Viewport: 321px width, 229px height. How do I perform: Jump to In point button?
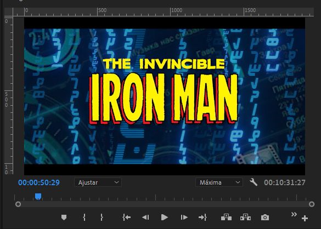point(127,217)
